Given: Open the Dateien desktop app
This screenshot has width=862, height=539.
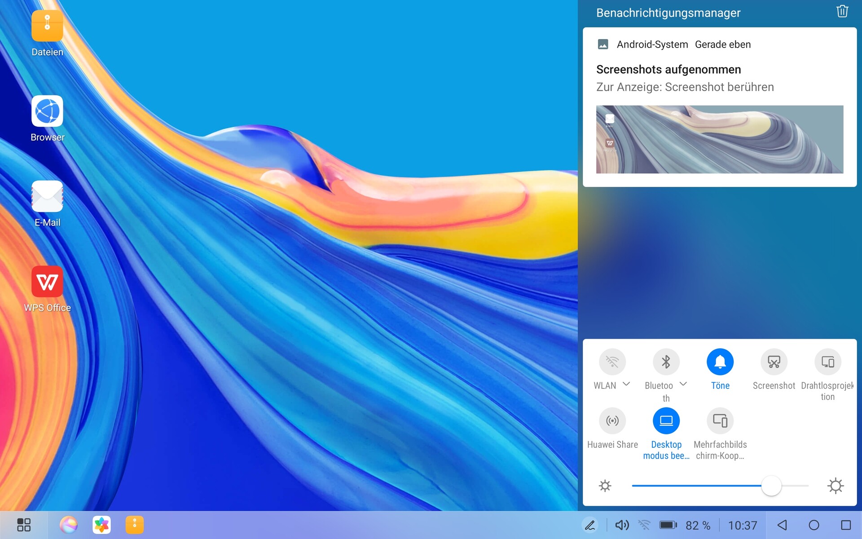Looking at the screenshot, I should click(47, 26).
